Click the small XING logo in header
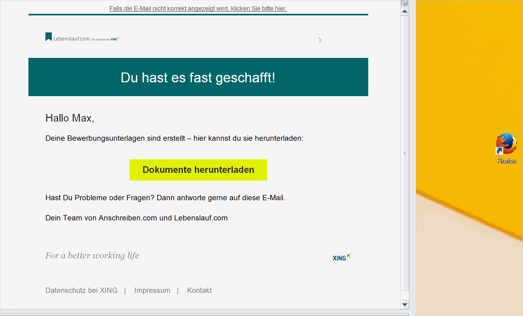 115,39
